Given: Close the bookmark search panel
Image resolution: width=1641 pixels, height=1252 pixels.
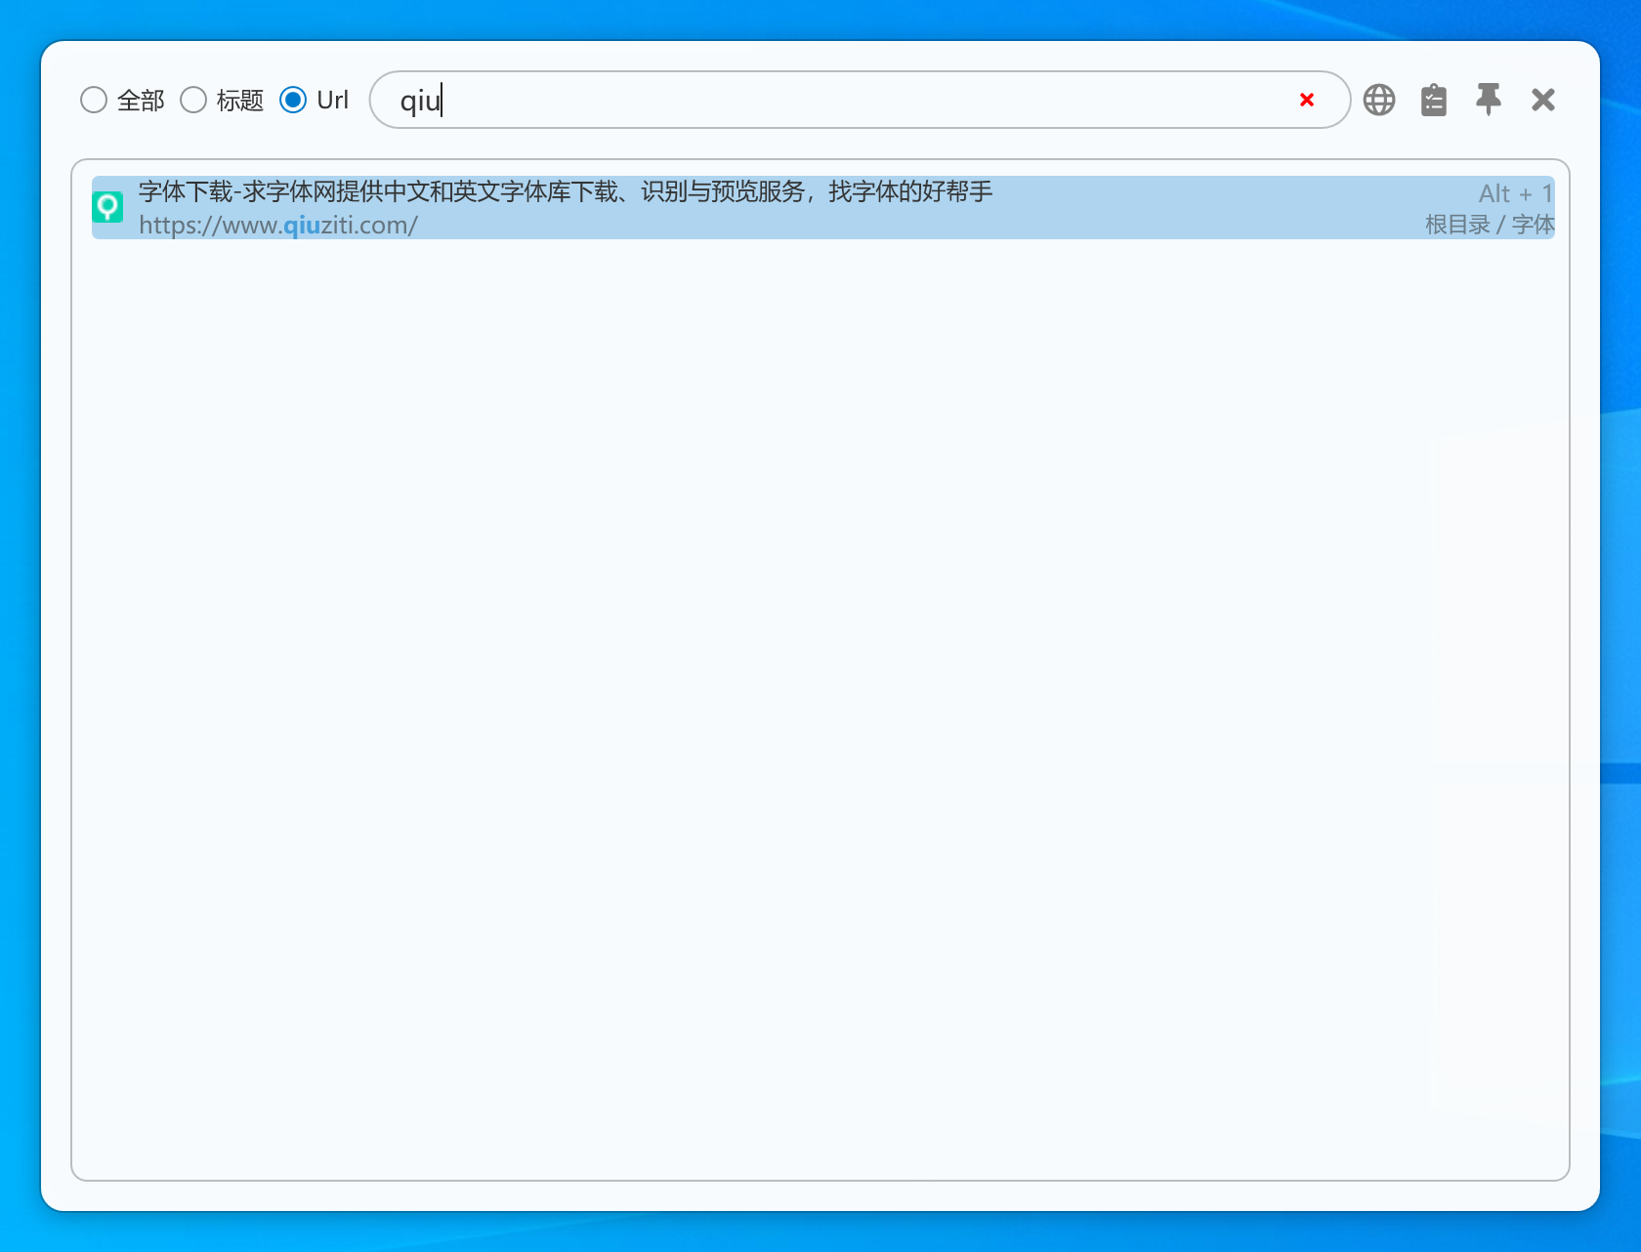Looking at the screenshot, I should 1543,100.
